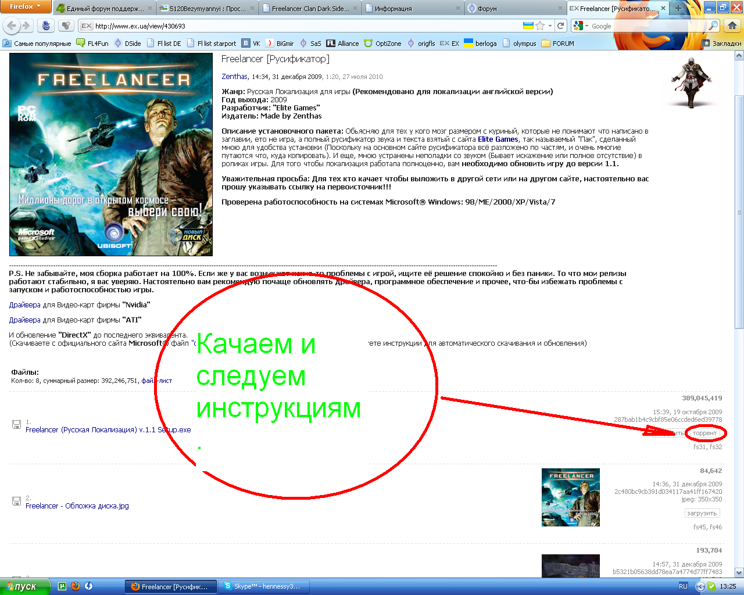The width and height of the screenshot is (744, 595).
Task: Bookmark this page with the star icon
Action: (540, 26)
